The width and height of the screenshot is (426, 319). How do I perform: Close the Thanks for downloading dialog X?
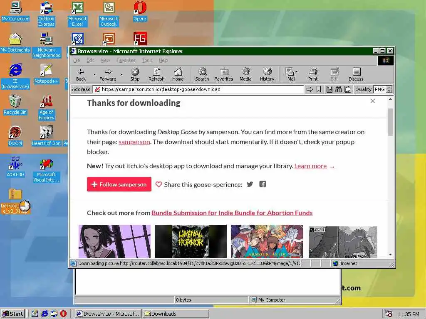[373, 101]
